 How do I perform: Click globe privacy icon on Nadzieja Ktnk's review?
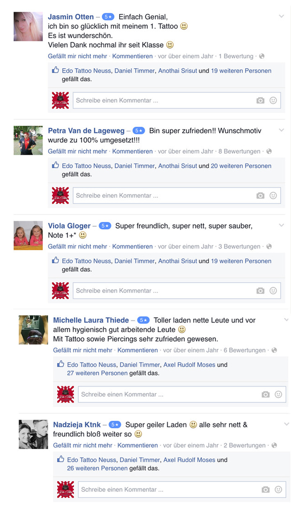click(x=274, y=445)
